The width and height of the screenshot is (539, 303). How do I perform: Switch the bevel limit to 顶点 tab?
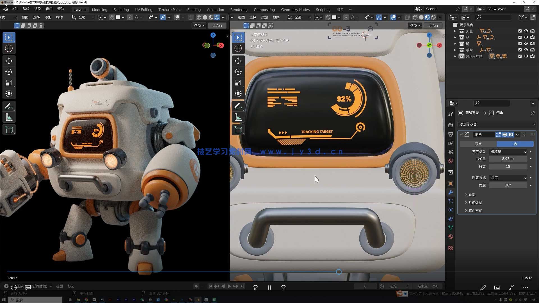478,144
